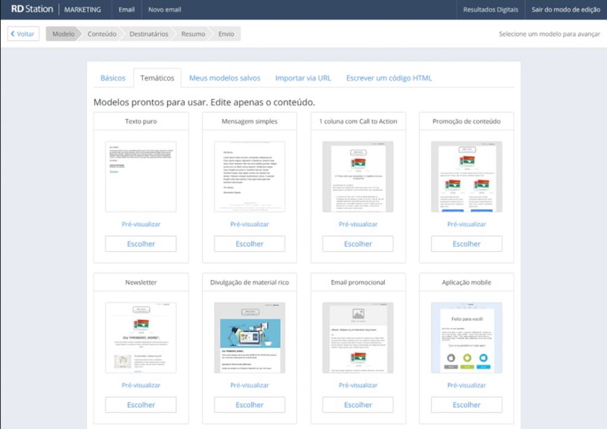
Task: Select the Resumo step
Action: tap(193, 34)
